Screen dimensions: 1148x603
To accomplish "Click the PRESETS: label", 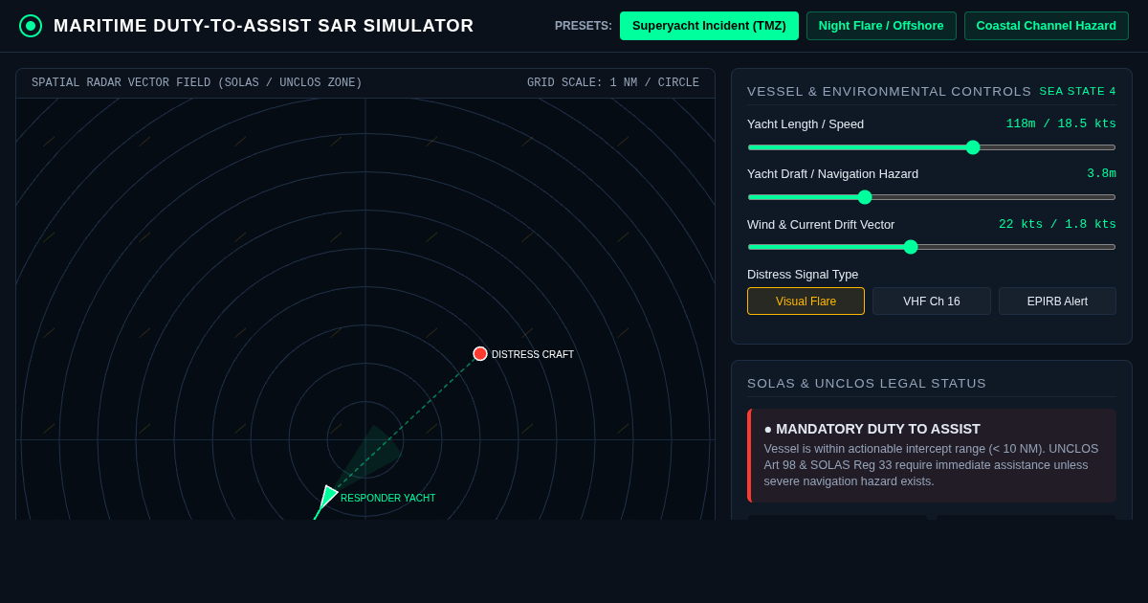I will click(x=584, y=26).
